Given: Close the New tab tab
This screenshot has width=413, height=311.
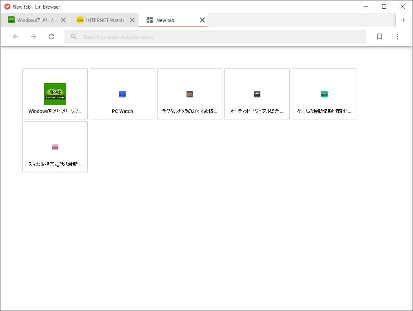Looking at the screenshot, I should pyautogui.click(x=202, y=20).
